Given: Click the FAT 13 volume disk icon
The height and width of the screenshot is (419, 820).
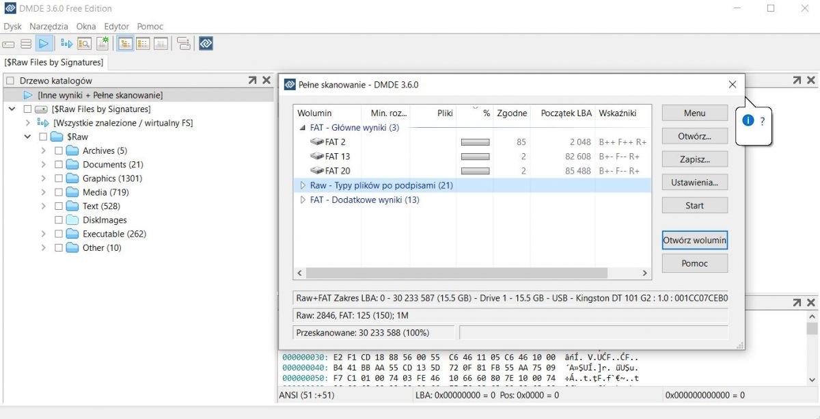Looking at the screenshot, I should (317, 157).
